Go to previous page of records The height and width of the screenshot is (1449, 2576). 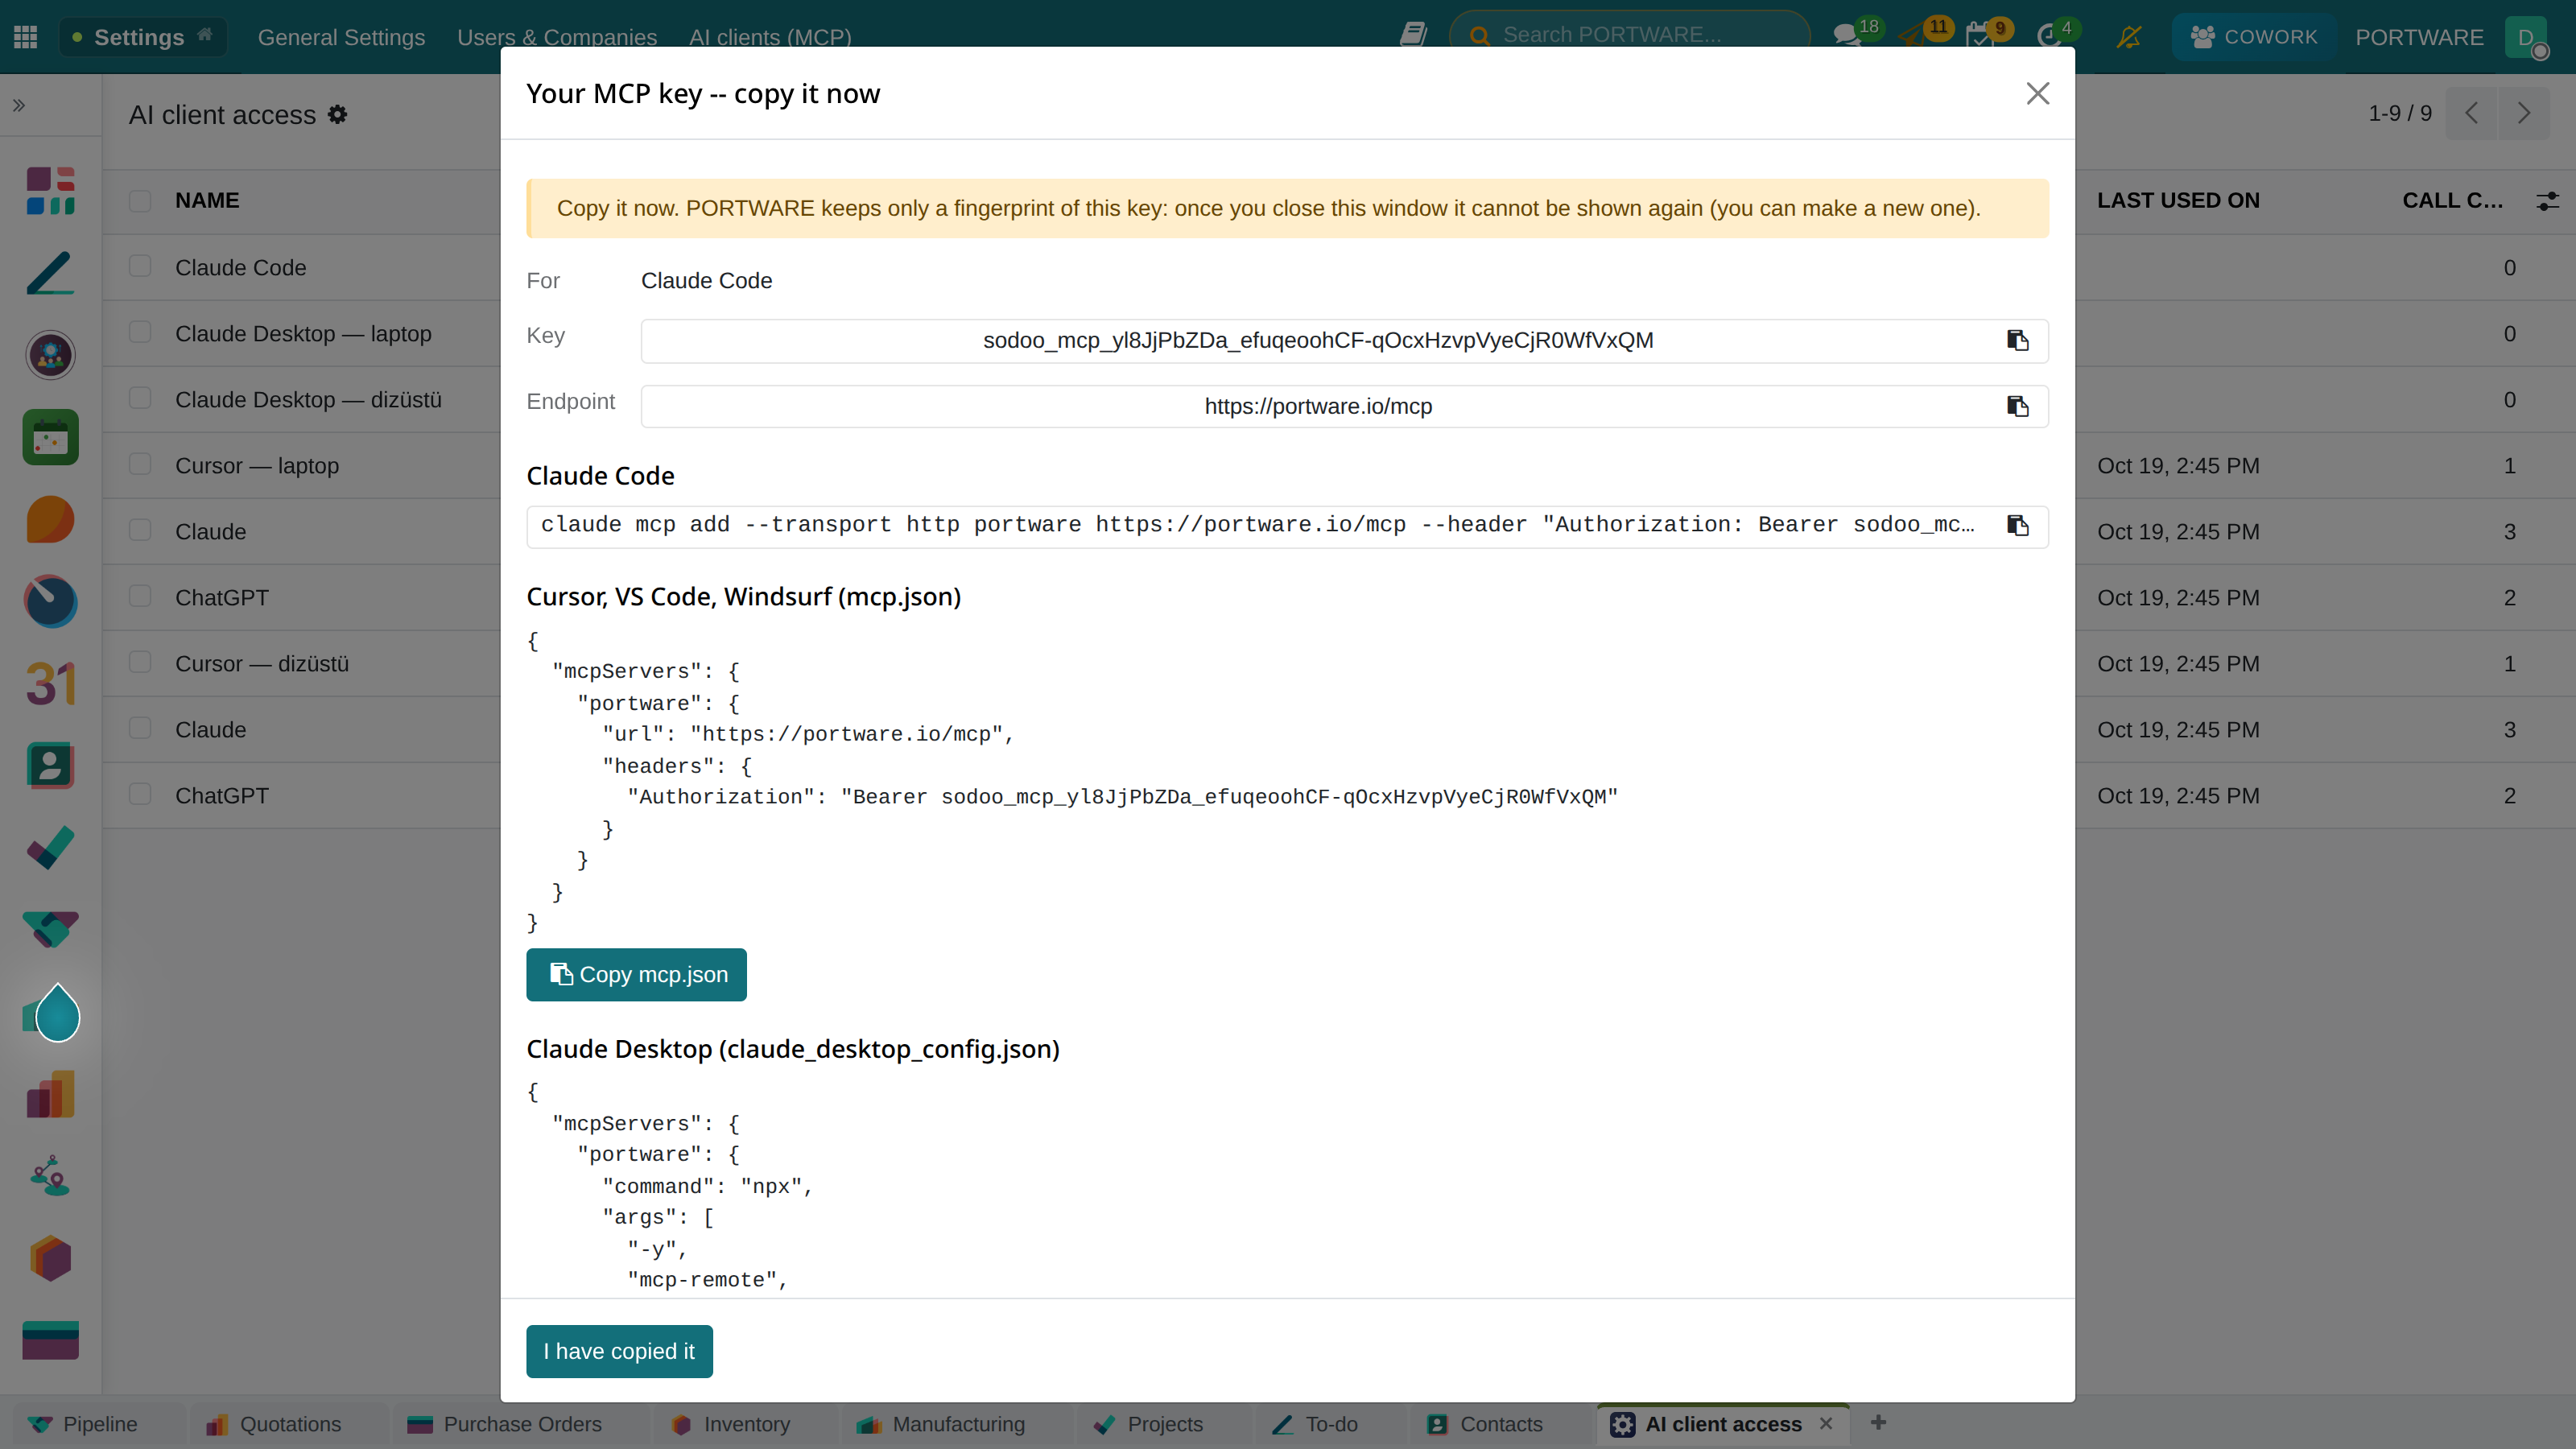[2472, 113]
